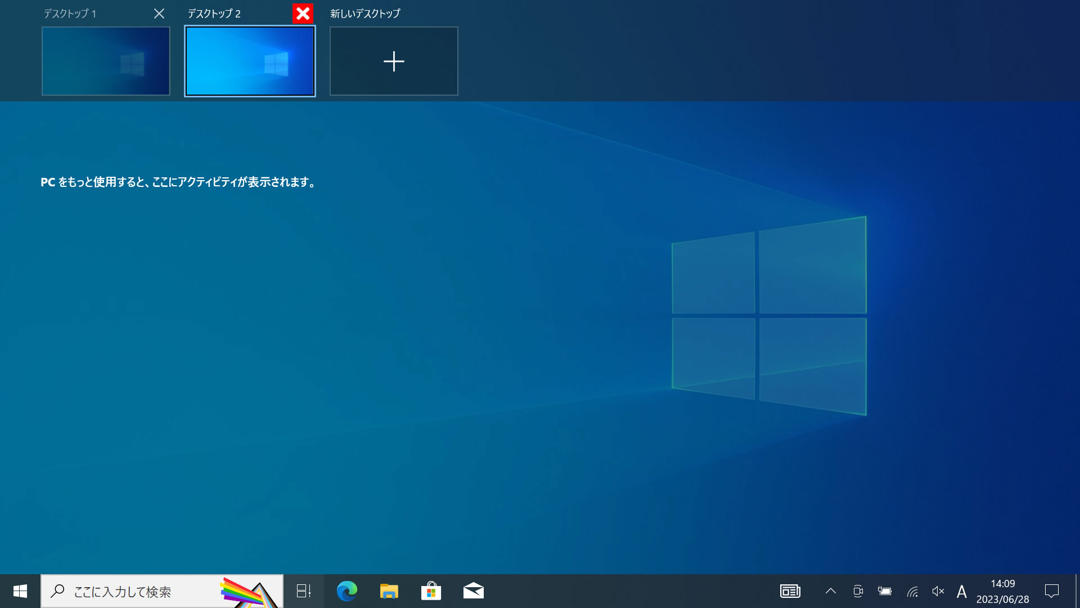Click the 新しいデスクトップ label
The image size is (1080, 608).
(365, 14)
